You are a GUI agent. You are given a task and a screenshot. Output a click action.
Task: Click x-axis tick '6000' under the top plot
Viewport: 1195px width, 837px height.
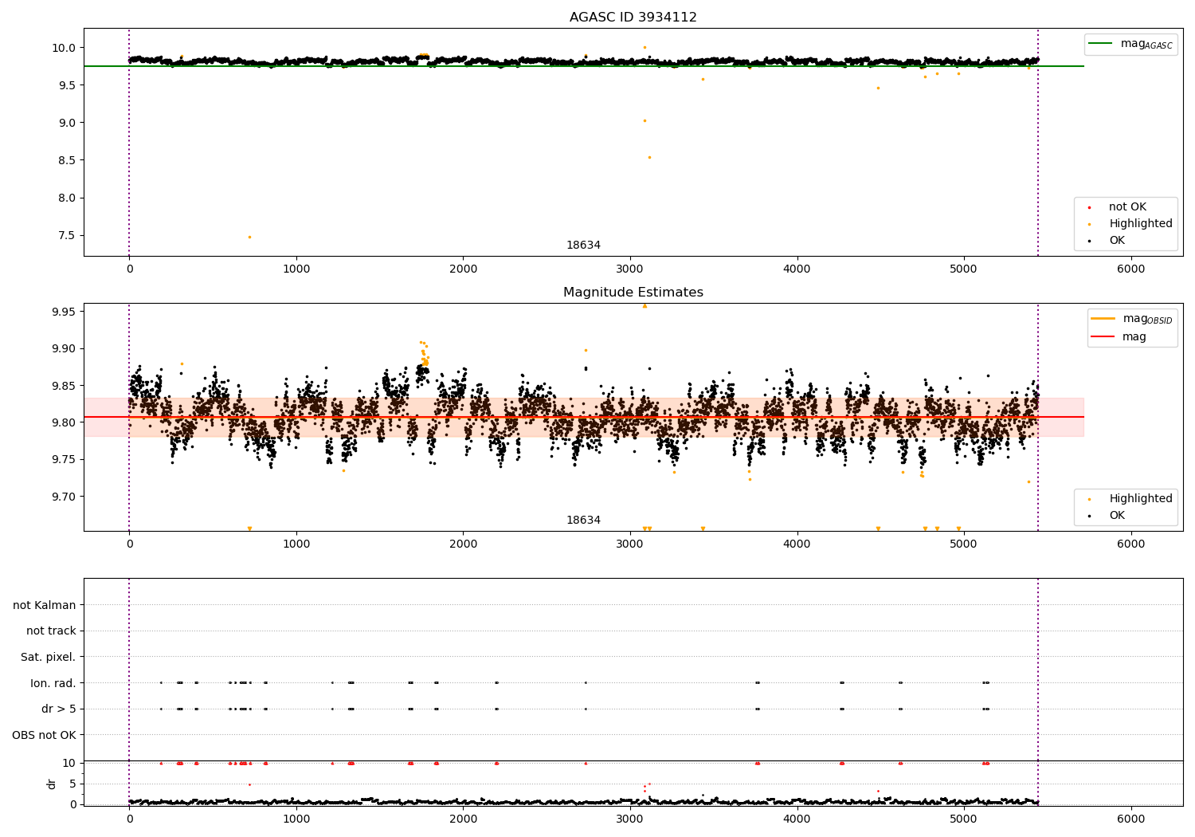[x=1131, y=269]
